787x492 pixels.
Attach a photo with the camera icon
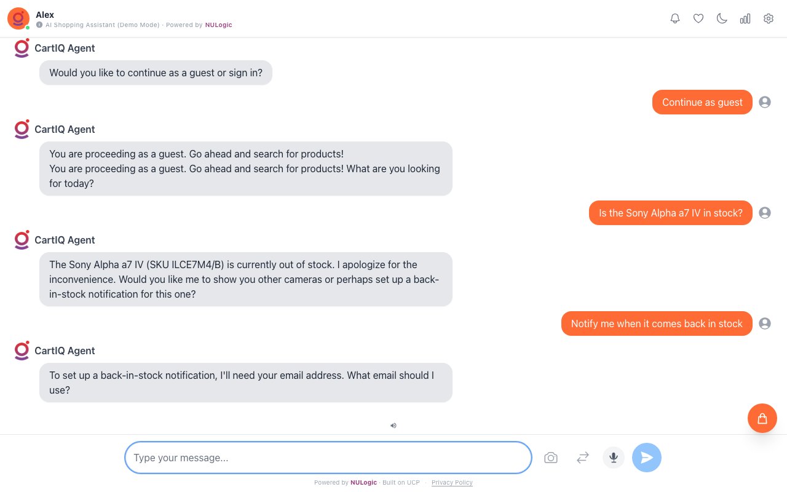(551, 458)
